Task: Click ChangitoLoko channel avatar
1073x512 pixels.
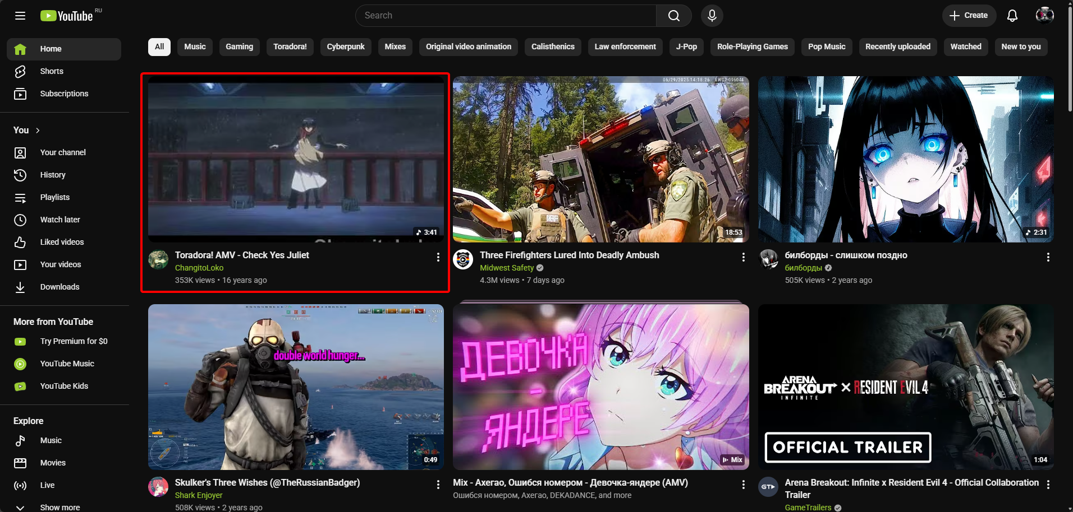Action: 158,260
